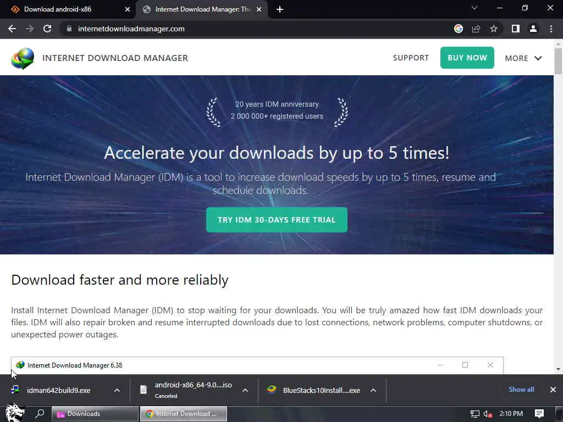This screenshot has width=563, height=422.
Task: Click Show all downloads
Action: coord(521,390)
